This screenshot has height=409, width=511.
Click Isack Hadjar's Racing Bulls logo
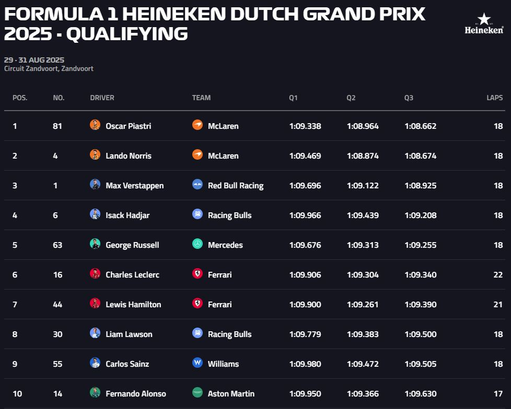198,214
